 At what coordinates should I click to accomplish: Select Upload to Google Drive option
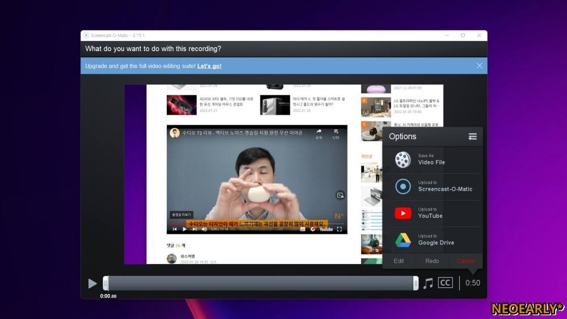click(x=432, y=240)
